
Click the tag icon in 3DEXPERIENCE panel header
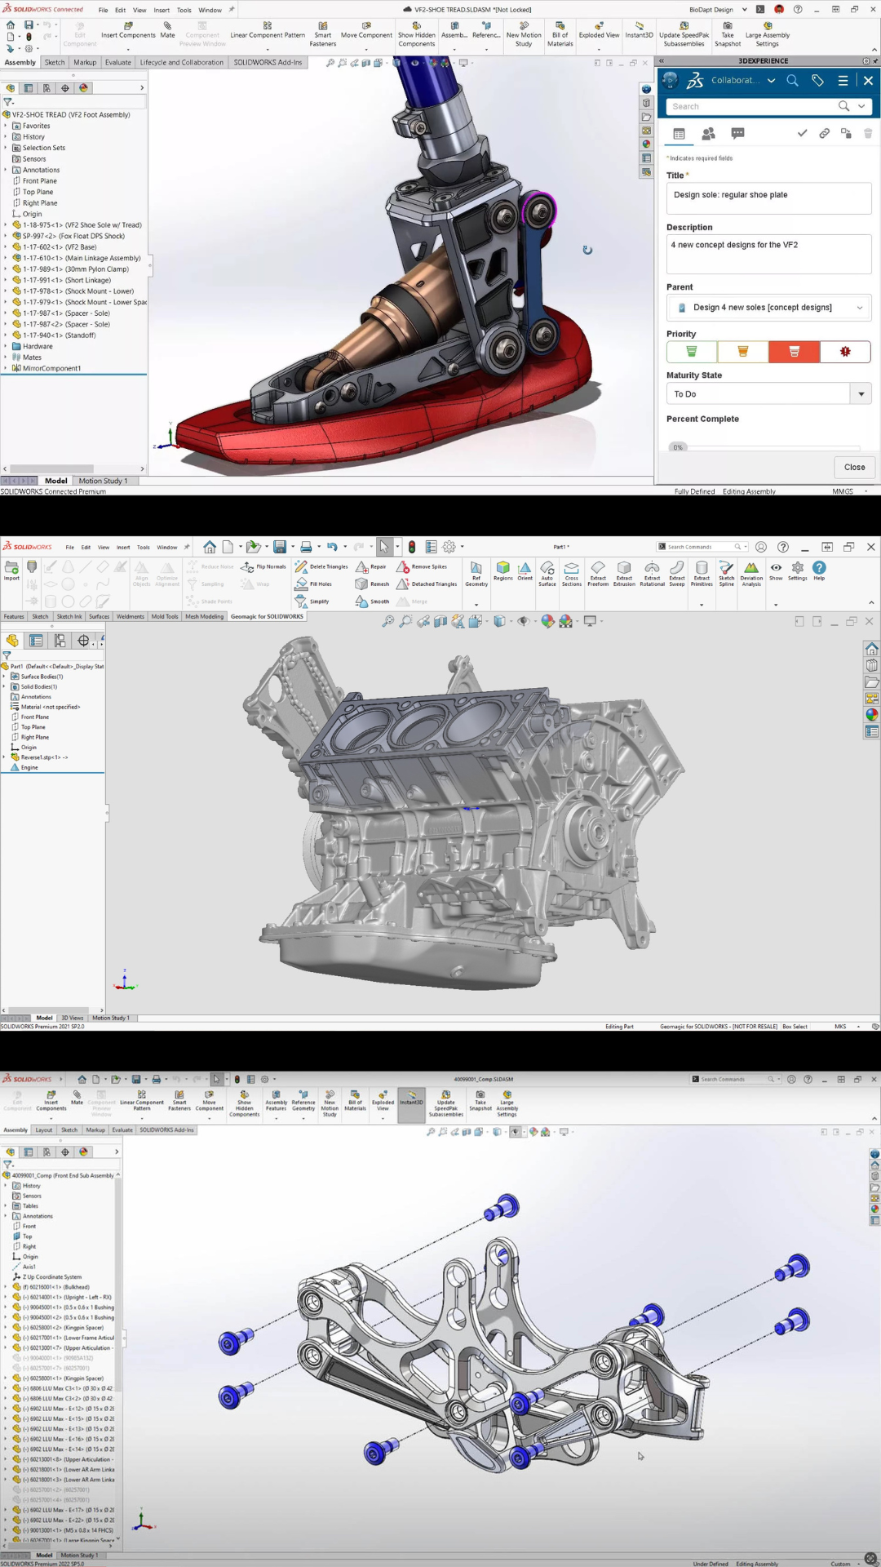817,80
